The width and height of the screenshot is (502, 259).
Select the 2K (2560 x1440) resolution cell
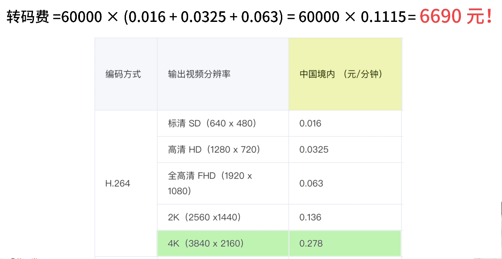pos(204,217)
